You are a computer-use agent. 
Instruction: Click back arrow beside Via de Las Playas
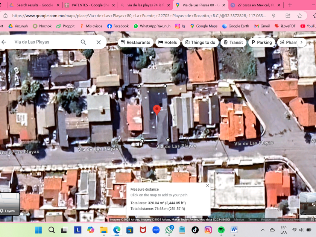[x=4, y=42]
